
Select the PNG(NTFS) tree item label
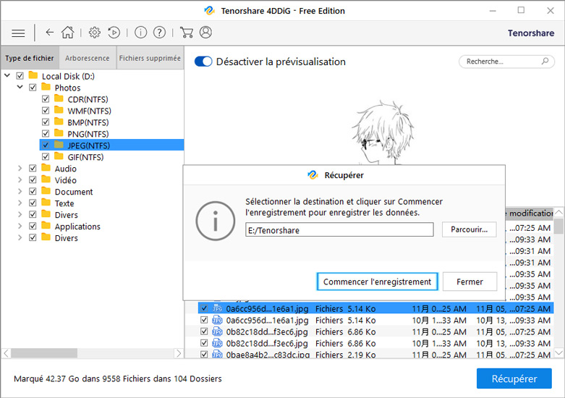coord(88,134)
